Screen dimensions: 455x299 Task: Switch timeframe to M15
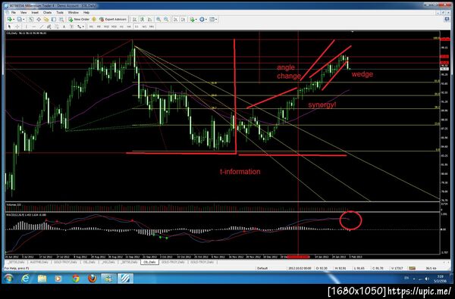106,26
